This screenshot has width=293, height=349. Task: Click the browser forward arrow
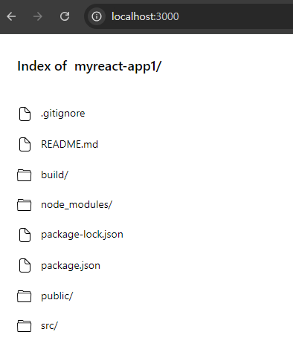tap(38, 16)
